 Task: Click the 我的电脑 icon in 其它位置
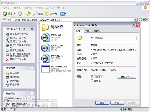[x=7, y=81]
